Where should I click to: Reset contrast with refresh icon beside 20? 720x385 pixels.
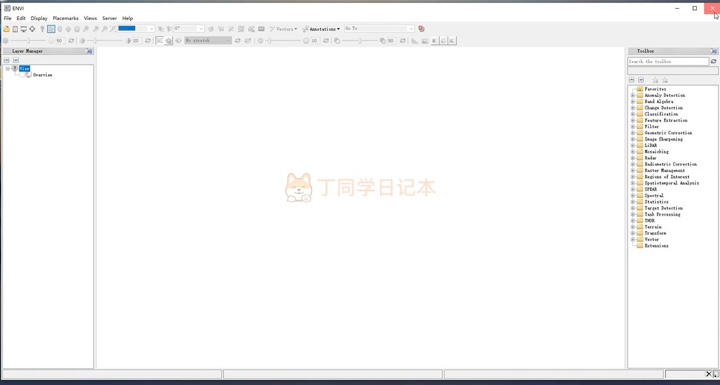pos(148,41)
